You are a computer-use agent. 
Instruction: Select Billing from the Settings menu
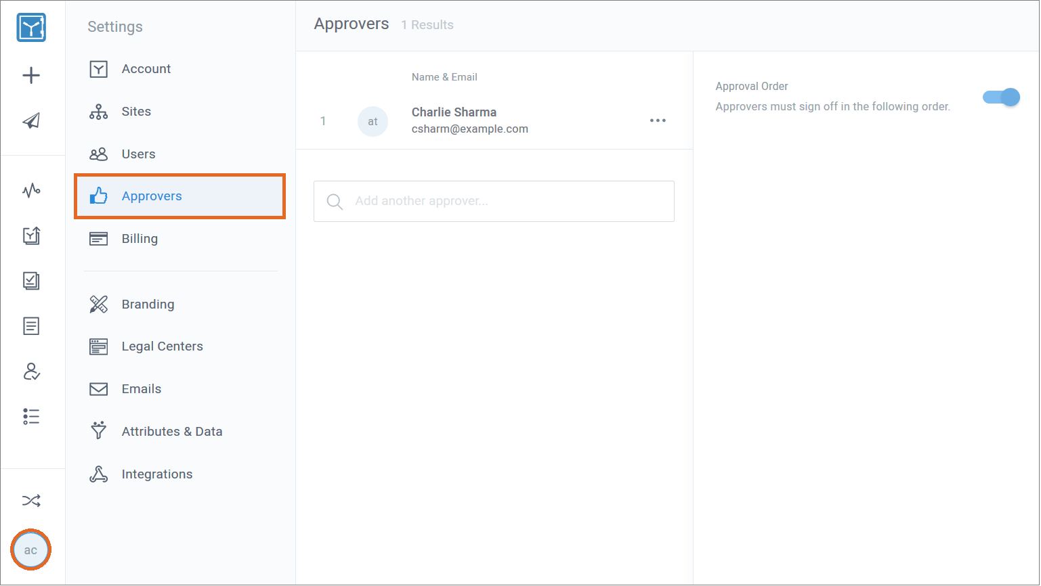tap(140, 238)
